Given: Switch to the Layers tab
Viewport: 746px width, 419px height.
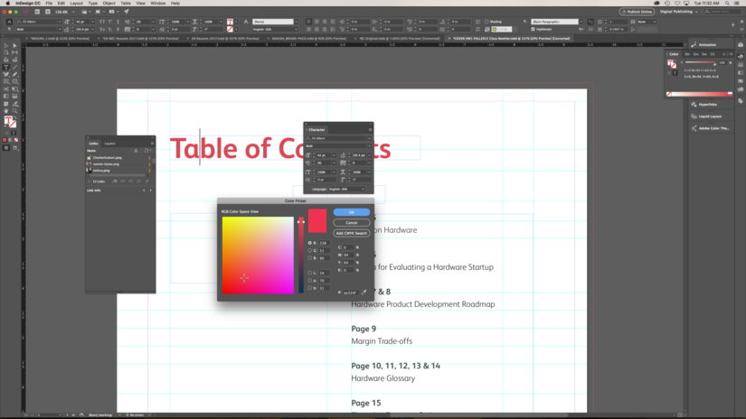Looking at the screenshot, I should 110,143.
